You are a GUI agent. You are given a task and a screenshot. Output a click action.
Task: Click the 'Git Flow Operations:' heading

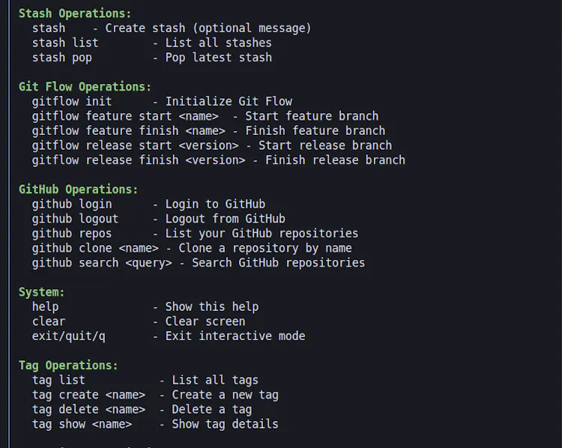pyautogui.click(x=85, y=87)
